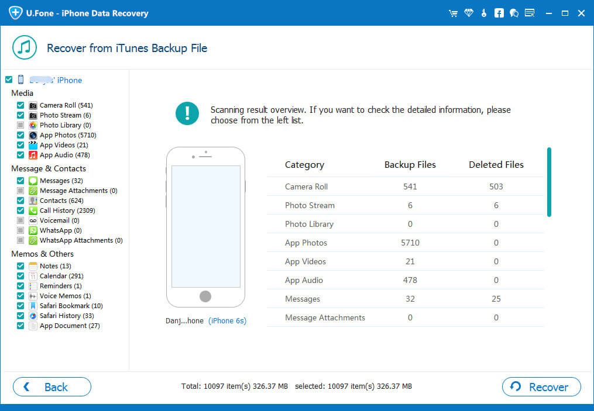The width and height of the screenshot is (594, 411).
Task: Click the Camera Roll table row
Action: click(406, 186)
